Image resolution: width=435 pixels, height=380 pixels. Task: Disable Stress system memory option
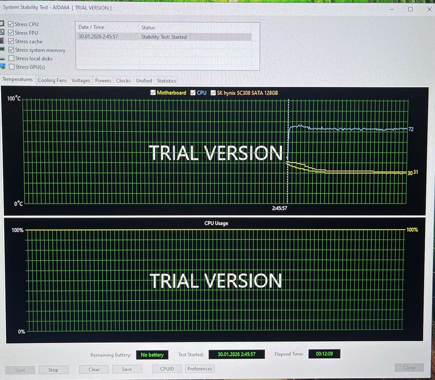tap(11, 50)
